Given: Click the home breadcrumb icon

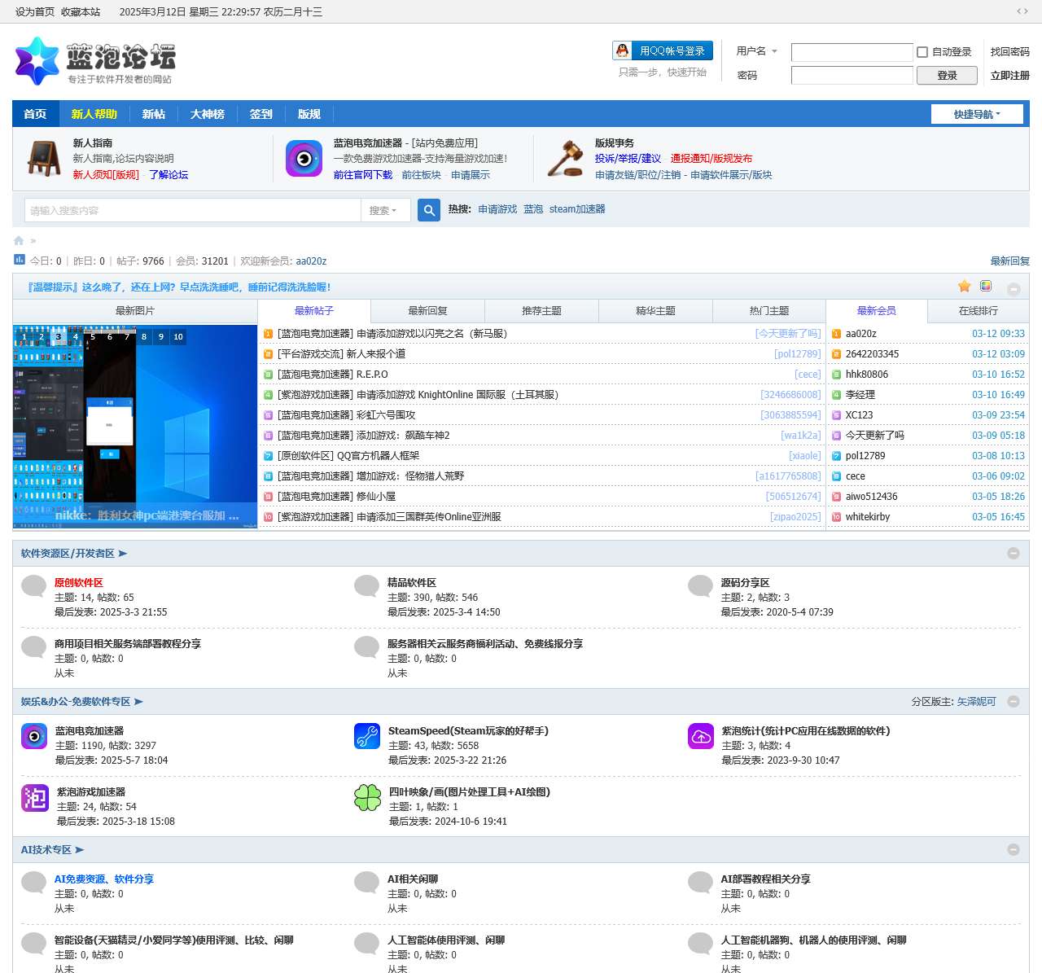Looking at the screenshot, I should click(x=19, y=240).
